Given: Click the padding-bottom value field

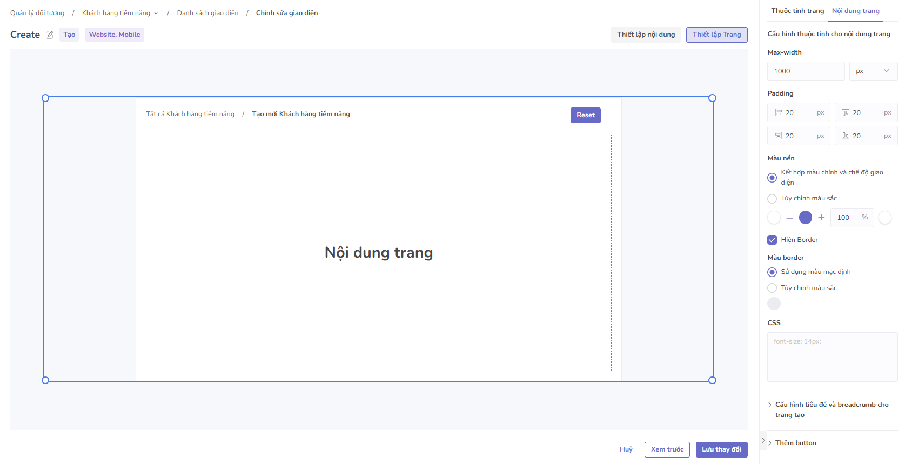Looking at the screenshot, I should coord(866,136).
